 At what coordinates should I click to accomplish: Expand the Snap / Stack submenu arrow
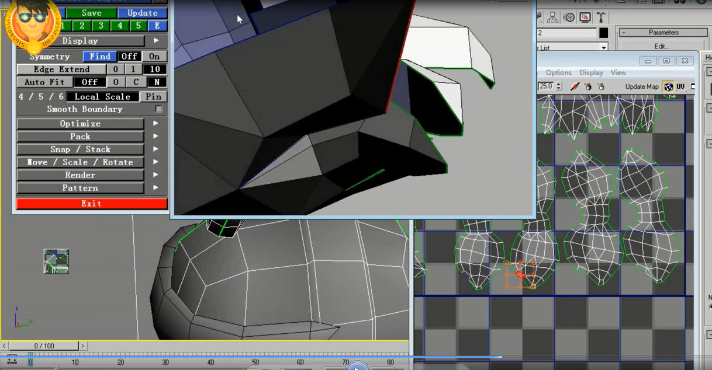click(156, 149)
